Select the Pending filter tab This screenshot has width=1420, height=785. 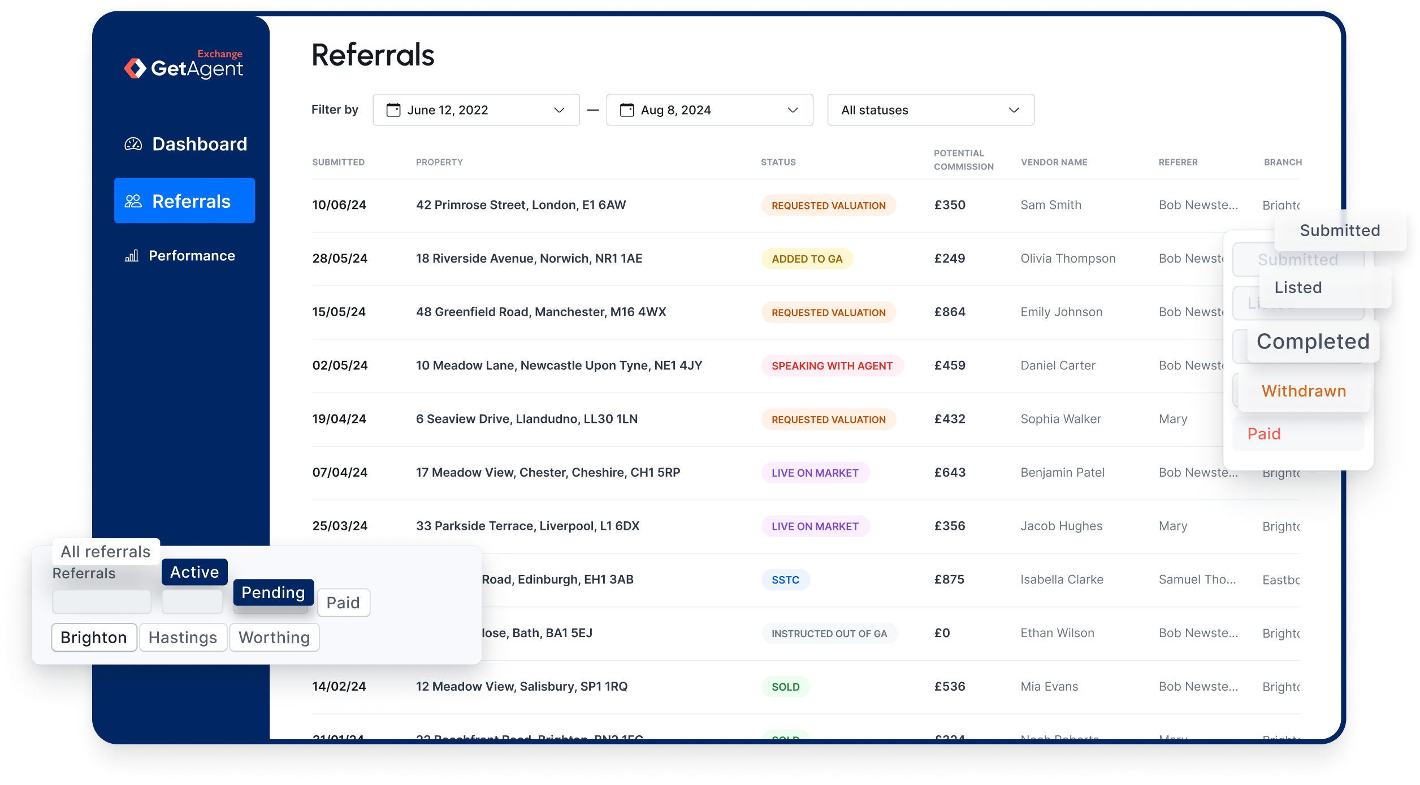click(x=273, y=592)
